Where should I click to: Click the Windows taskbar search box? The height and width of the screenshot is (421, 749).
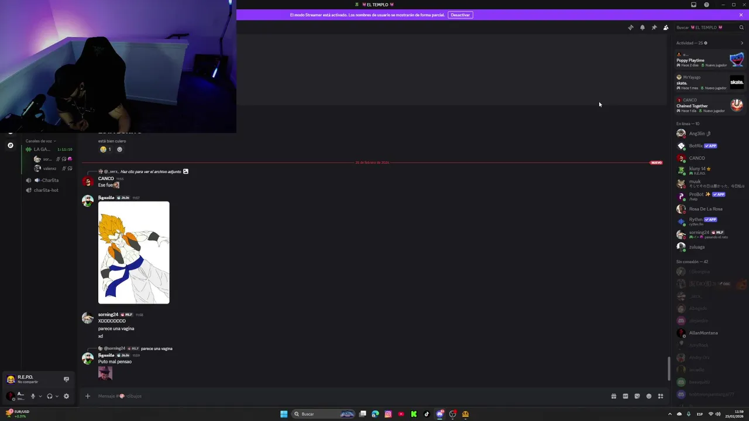point(324,414)
